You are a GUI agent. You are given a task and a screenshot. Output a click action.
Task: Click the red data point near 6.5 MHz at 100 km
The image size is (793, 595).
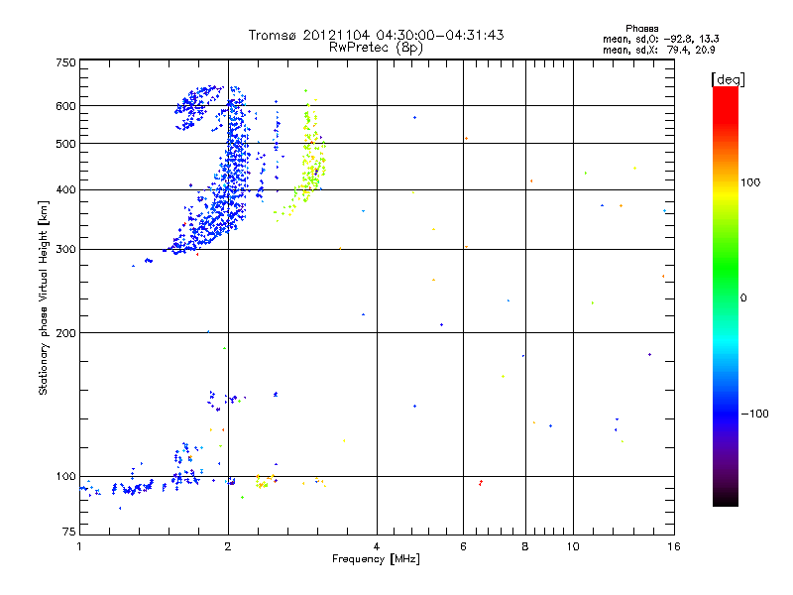coord(481,483)
